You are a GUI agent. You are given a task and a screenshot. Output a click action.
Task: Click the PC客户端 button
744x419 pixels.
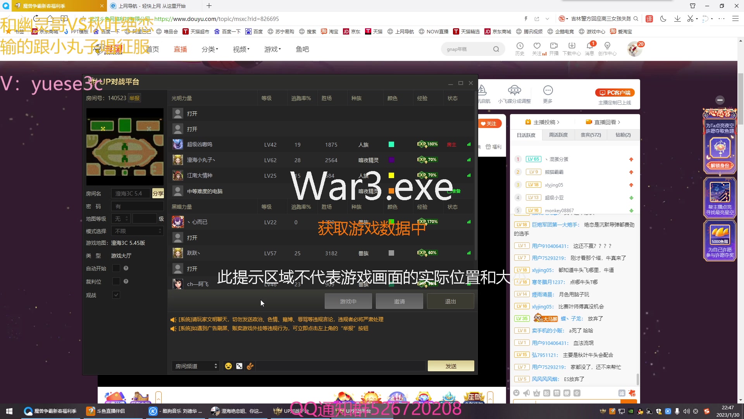point(615,93)
